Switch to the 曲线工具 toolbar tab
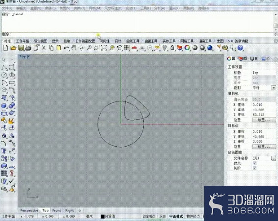Viewport: 278px width, 221px height. [x=133, y=41]
